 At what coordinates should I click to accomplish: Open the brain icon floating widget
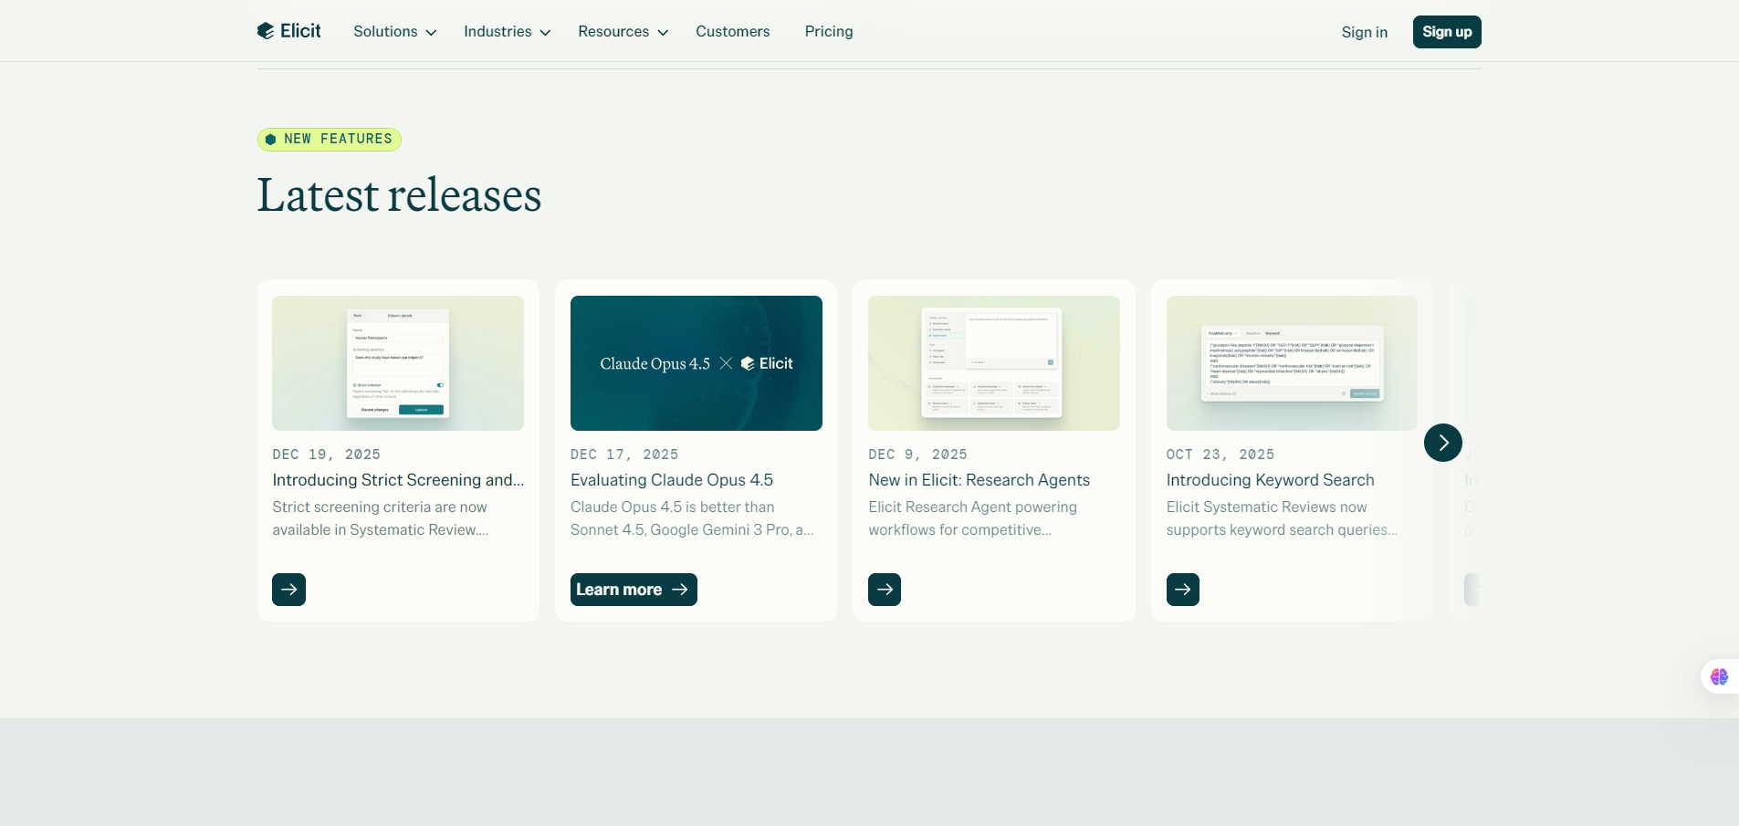pyautogui.click(x=1719, y=676)
